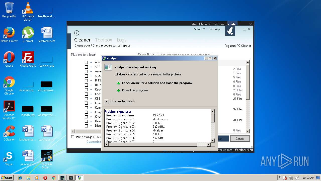Switch to the Toolbox tab
The image size is (321, 181).
tap(104, 40)
